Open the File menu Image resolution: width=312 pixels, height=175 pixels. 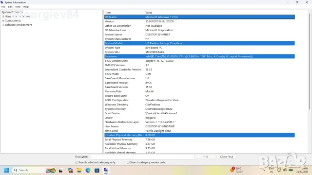(3, 7)
